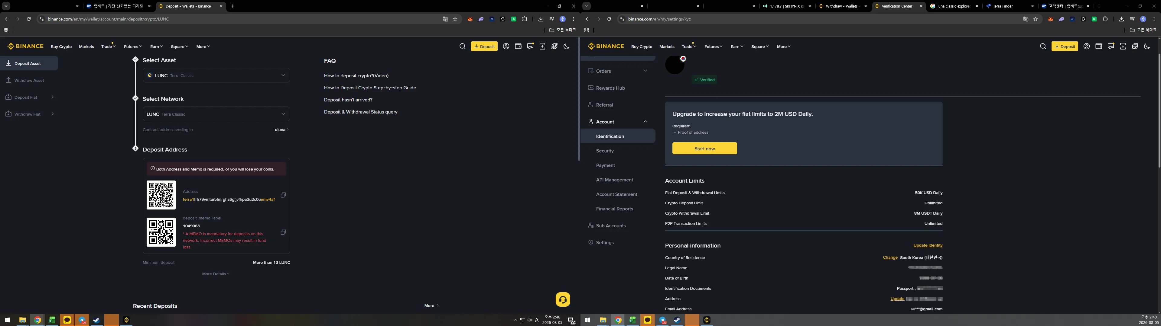
Task: Copy the LUNC deposit address
Action: [x=283, y=195]
